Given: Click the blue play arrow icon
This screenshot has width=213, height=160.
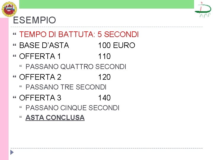Looking at the screenshot, I should pos(12,152).
